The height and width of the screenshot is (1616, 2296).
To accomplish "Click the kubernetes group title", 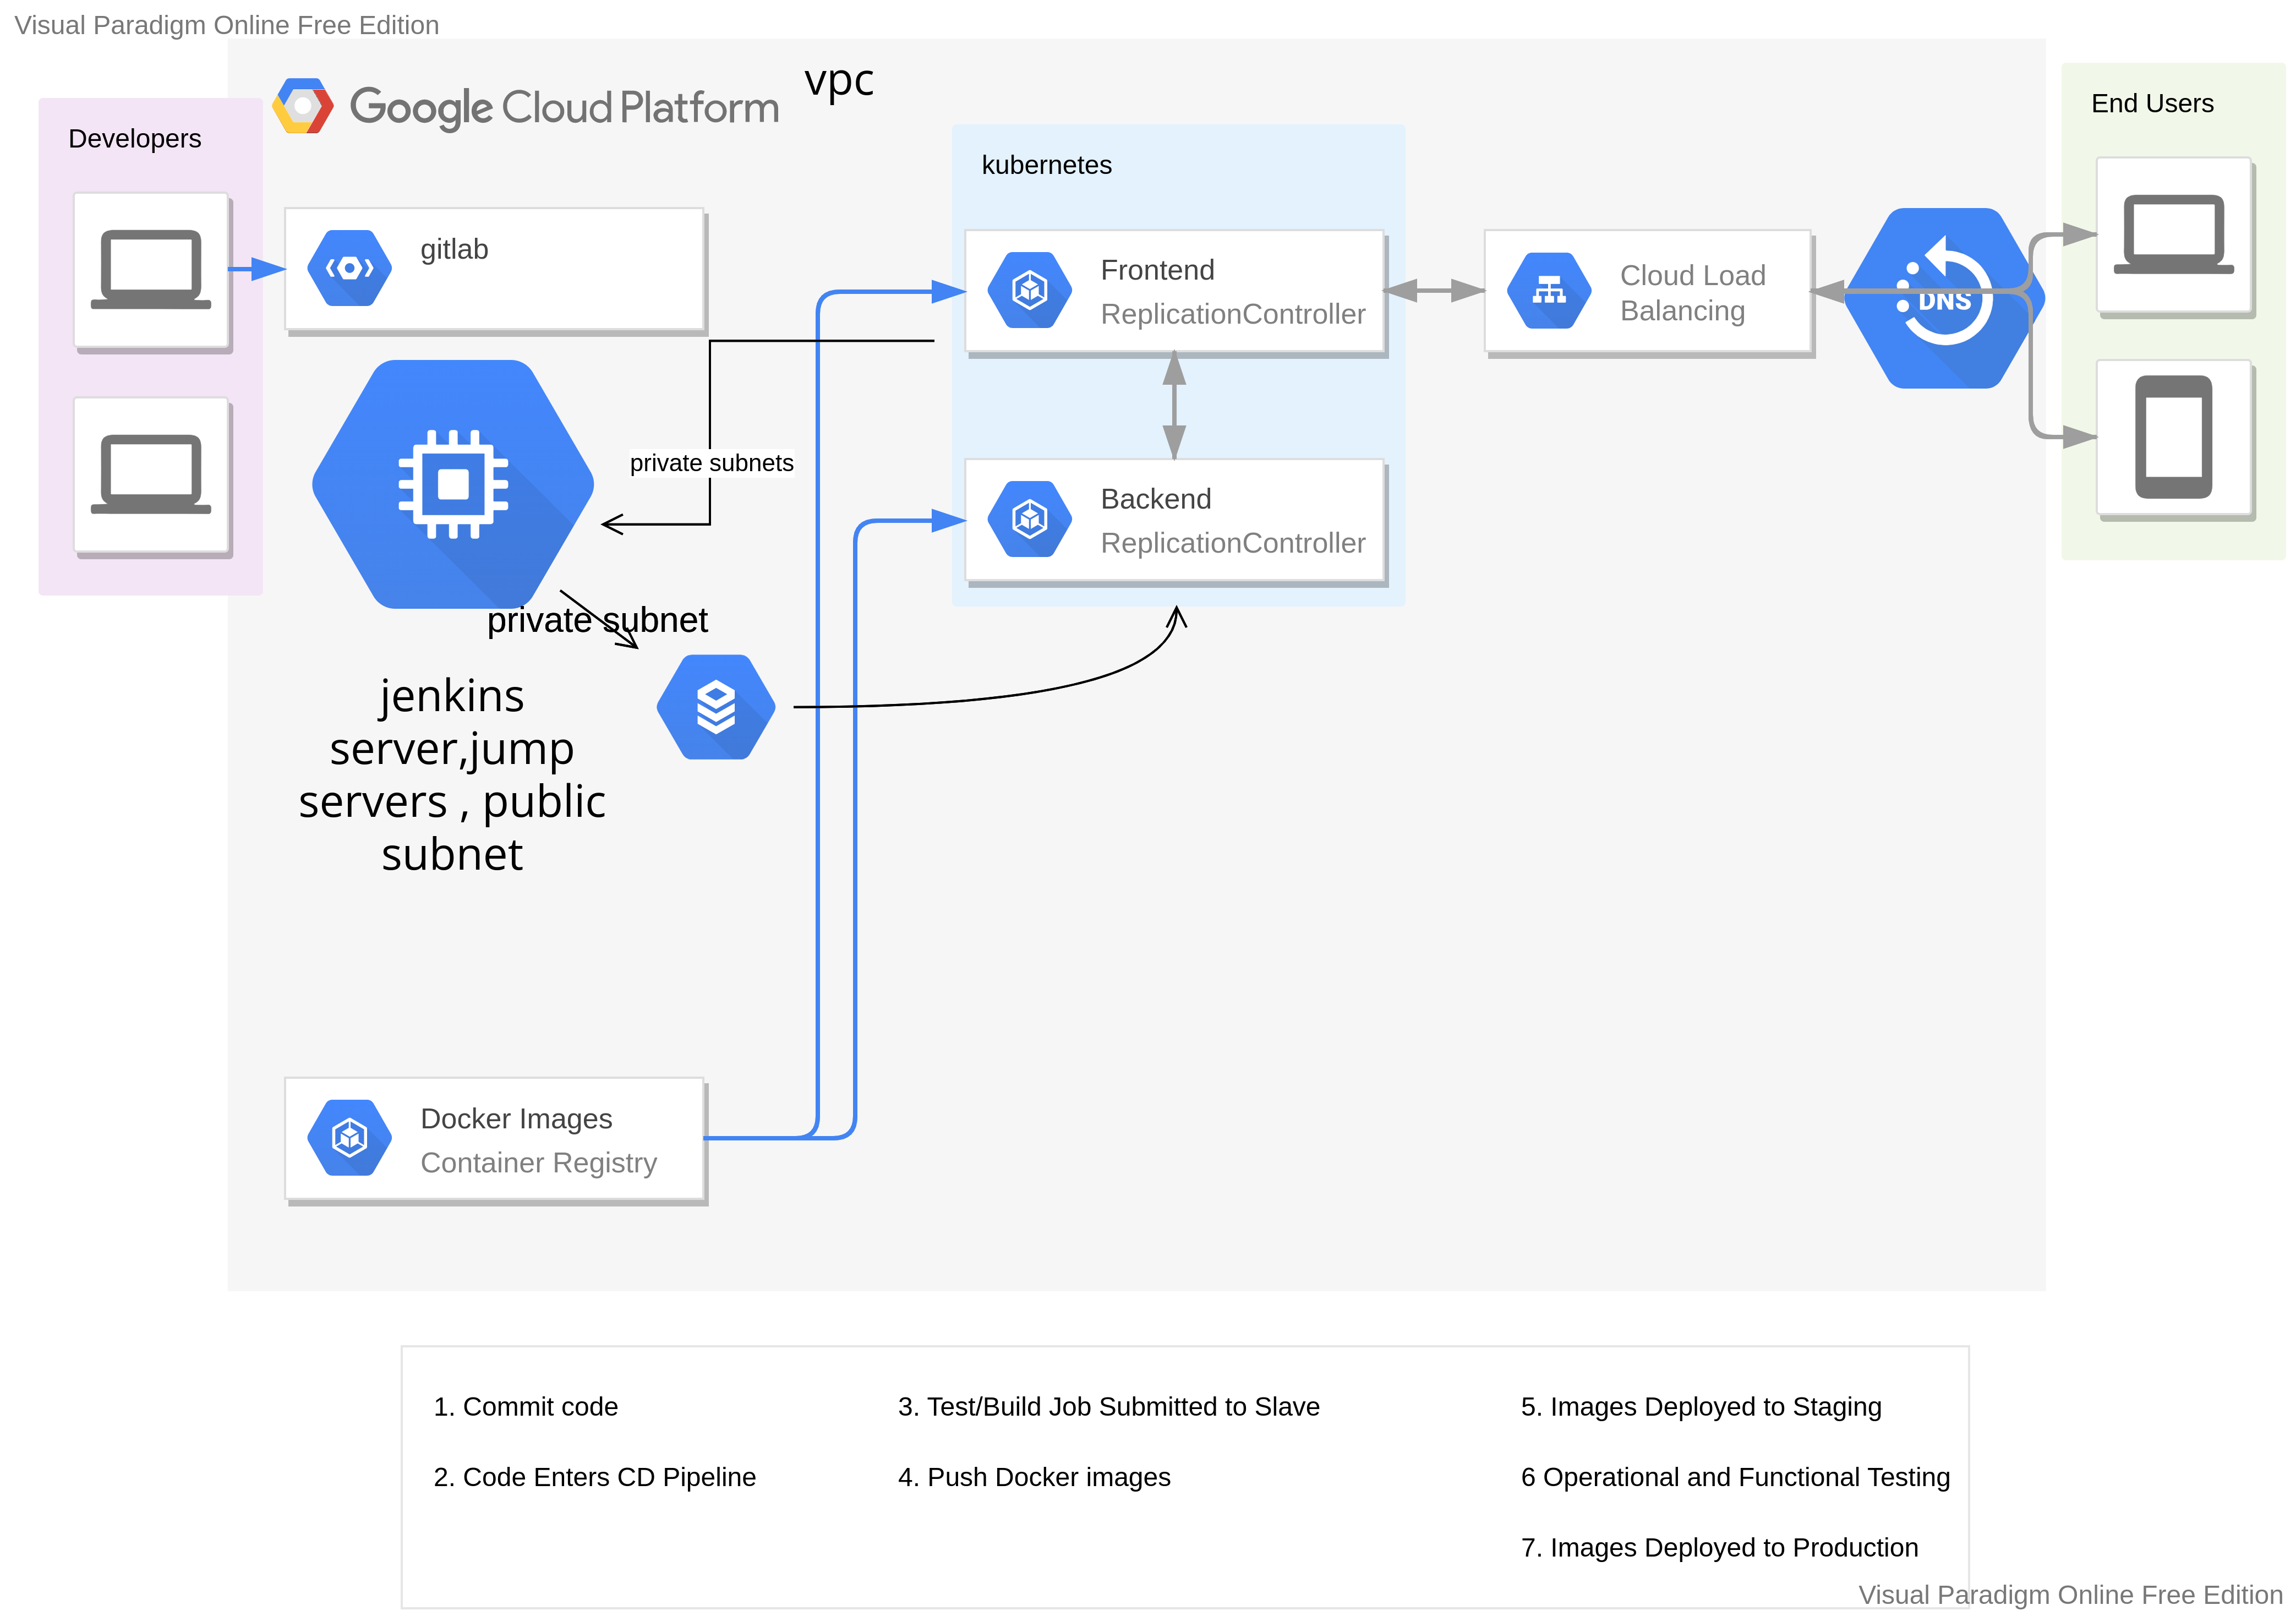I will [1047, 165].
